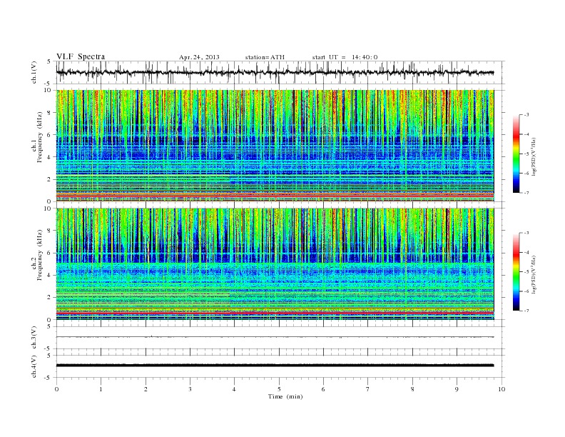Click the "8" kHz tick on ch.2 frequency axis
The image size is (565, 437).
(x=49, y=231)
